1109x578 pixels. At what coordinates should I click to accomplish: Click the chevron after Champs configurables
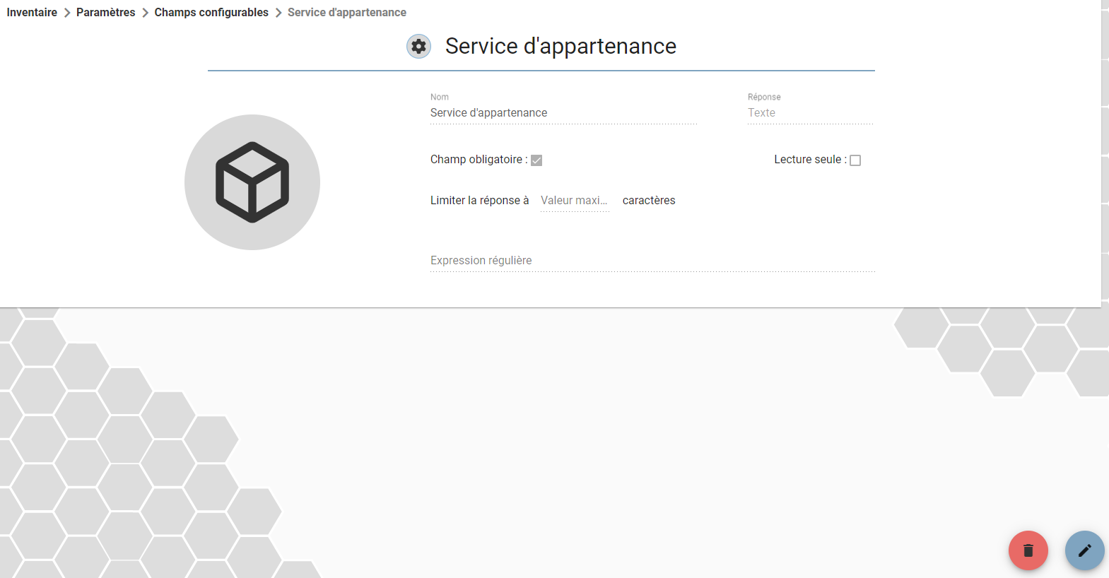(278, 13)
